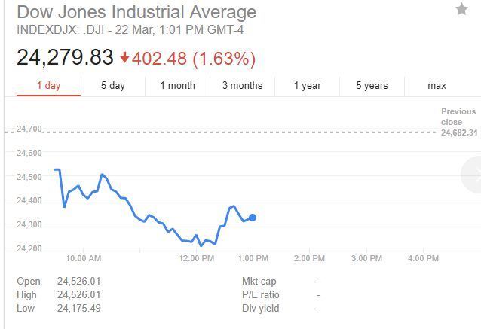Show the 3 months chart range
This screenshot has height=329, width=481.
242,86
